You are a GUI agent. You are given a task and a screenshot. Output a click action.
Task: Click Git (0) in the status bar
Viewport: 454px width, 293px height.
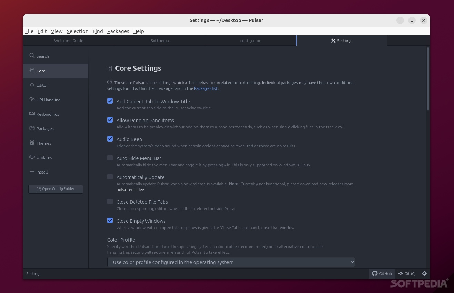[407, 273]
